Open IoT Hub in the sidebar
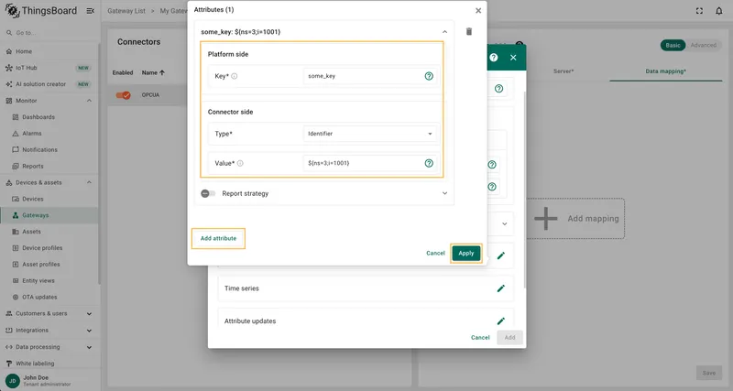Image resolution: width=733 pixels, height=391 pixels. click(x=49, y=68)
